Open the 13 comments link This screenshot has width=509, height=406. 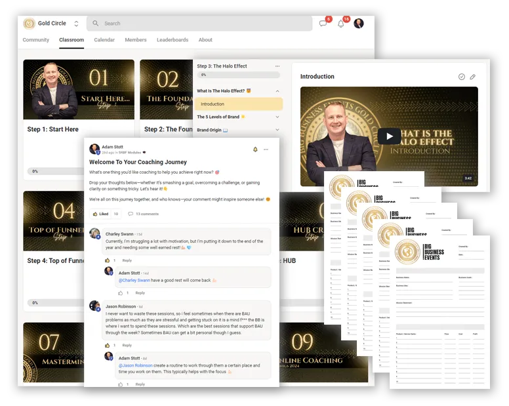[144, 214]
